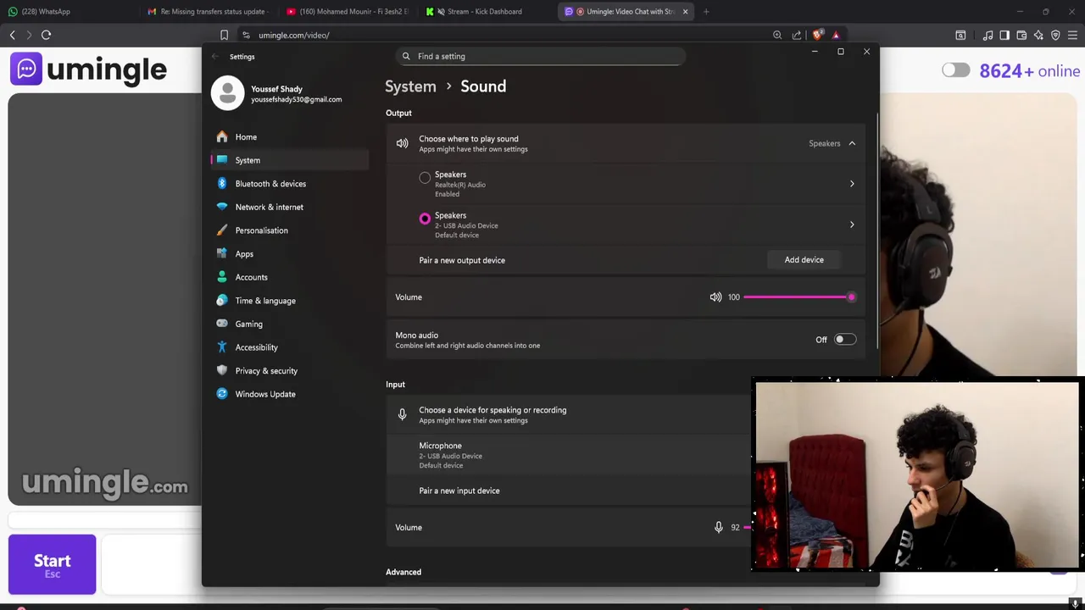Click the share icon in address bar
The image size is (1085, 610).
(x=797, y=35)
